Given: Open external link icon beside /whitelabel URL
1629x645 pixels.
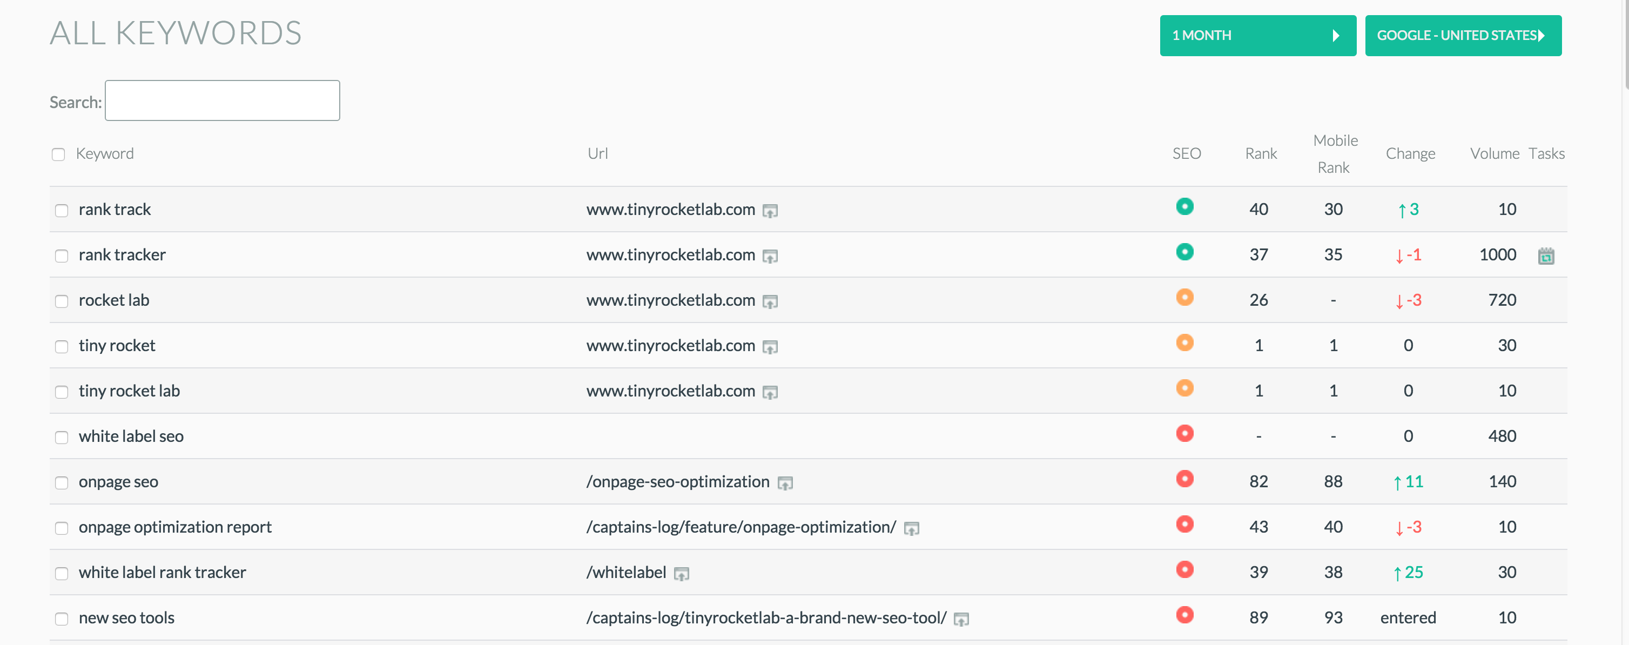Looking at the screenshot, I should 681,574.
